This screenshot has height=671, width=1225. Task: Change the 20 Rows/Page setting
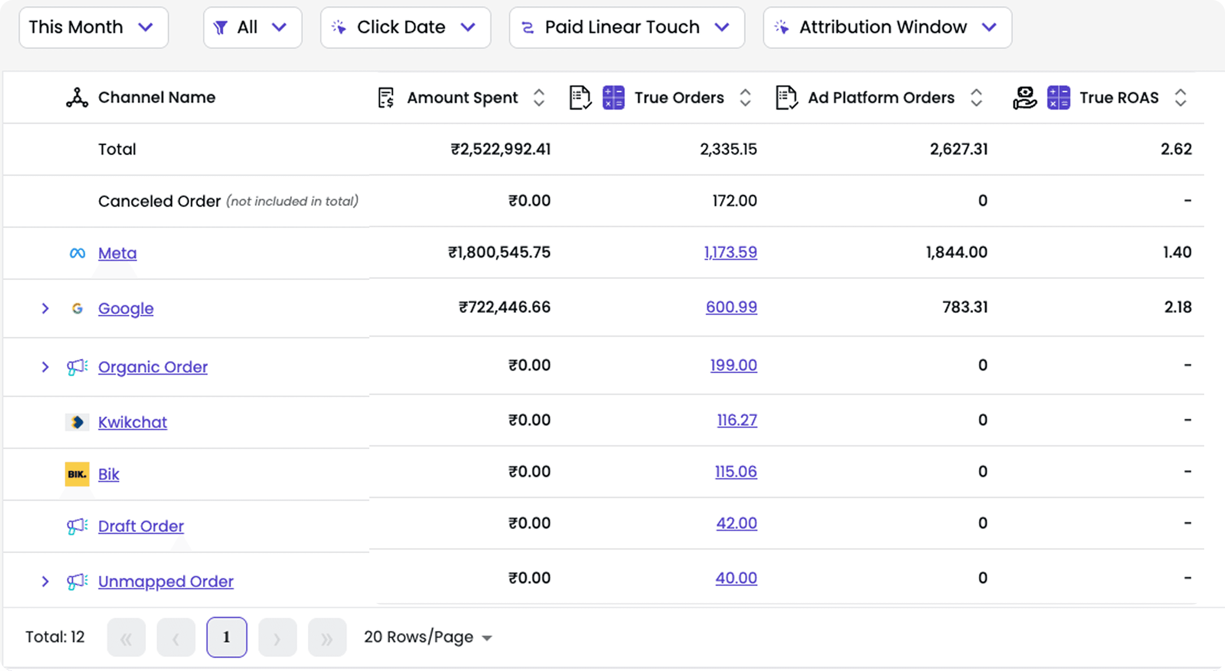pyautogui.click(x=428, y=637)
